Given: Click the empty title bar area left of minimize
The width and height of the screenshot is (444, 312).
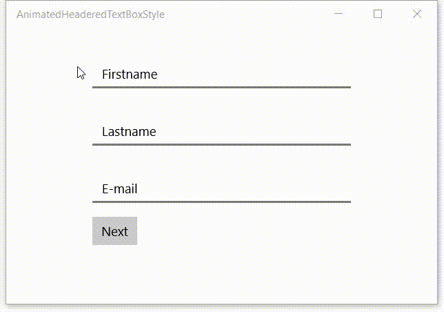Looking at the screenshot, I should tap(248, 14).
